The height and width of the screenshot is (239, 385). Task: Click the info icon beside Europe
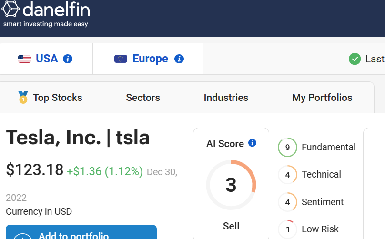tap(179, 59)
